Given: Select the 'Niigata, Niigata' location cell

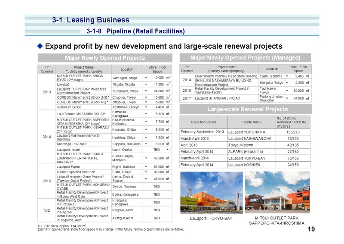Looking at the screenshot, I should tap(127, 84).
